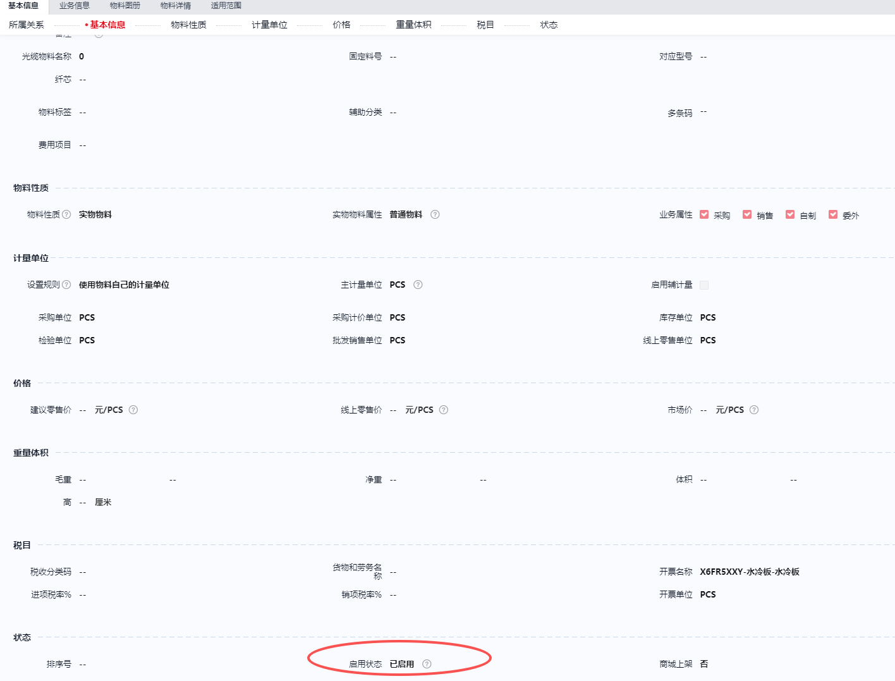The width and height of the screenshot is (895, 681).
Task: Click help icon next to 物料性质 label
Action: (x=66, y=214)
